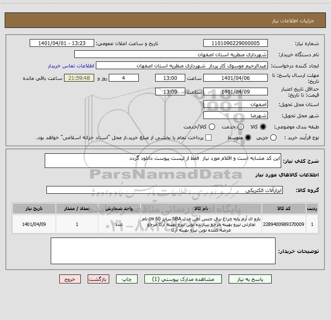The height and width of the screenshot is (320, 331).
Task: Click the جزئیات اطلاعات نیاز page title
Action: [293, 21]
